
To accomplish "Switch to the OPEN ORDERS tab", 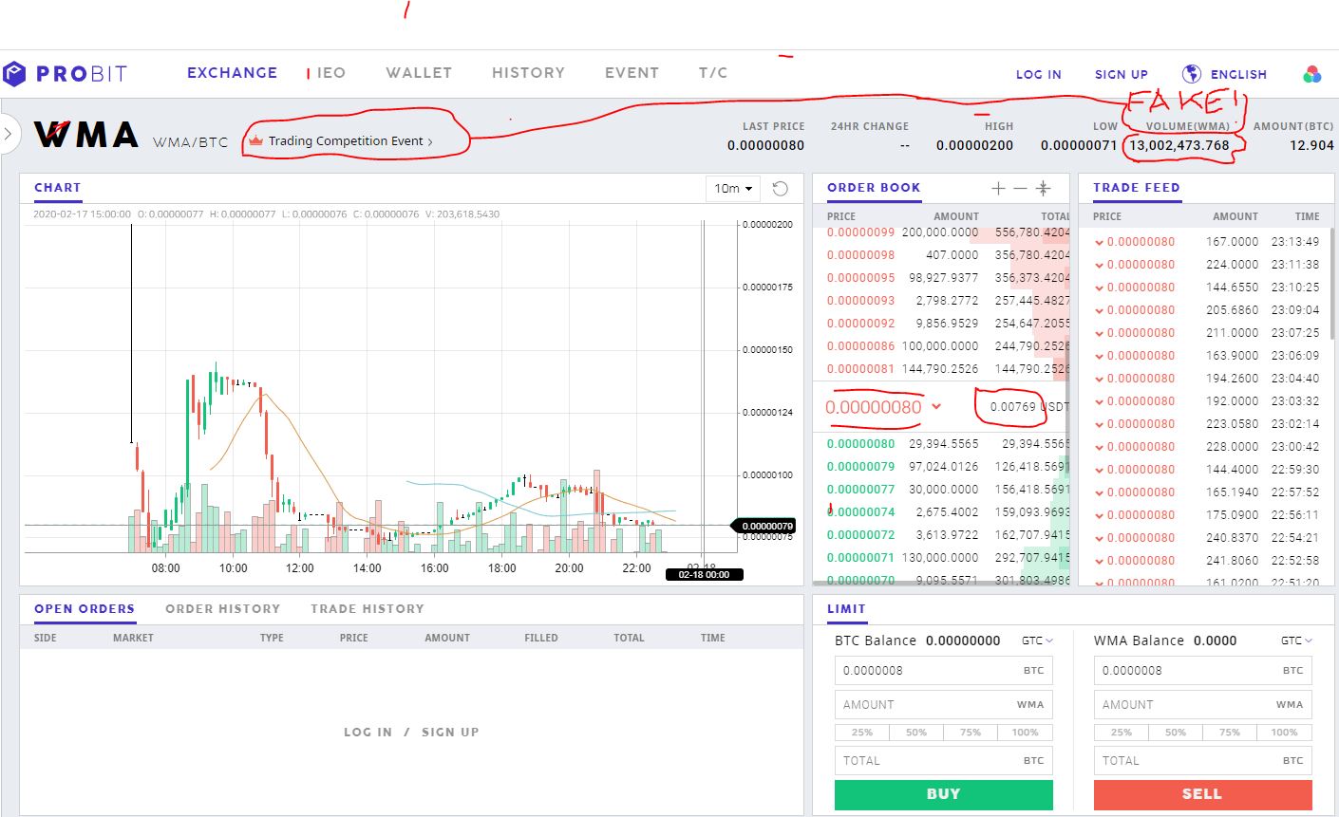I will (x=85, y=609).
